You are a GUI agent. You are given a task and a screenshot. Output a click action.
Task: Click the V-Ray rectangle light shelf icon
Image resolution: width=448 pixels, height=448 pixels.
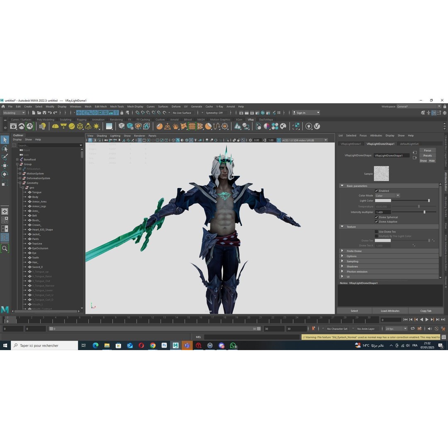(x=63, y=126)
